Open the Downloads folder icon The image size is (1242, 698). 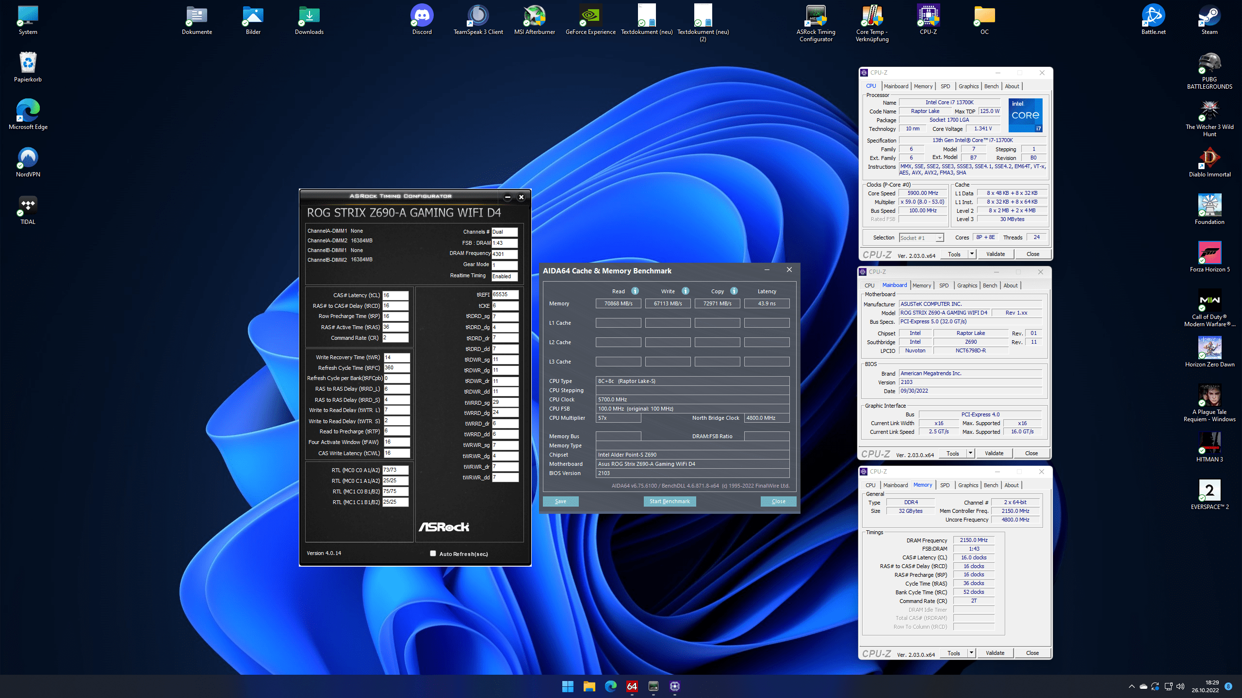tap(309, 20)
